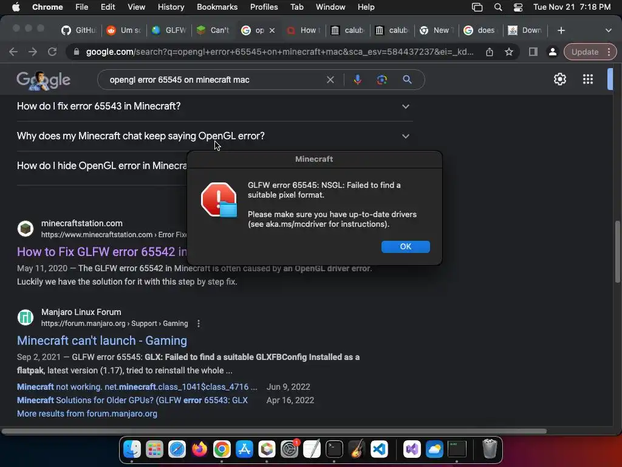Go forward to the next page
The image size is (622, 467).
pos(33,52)
